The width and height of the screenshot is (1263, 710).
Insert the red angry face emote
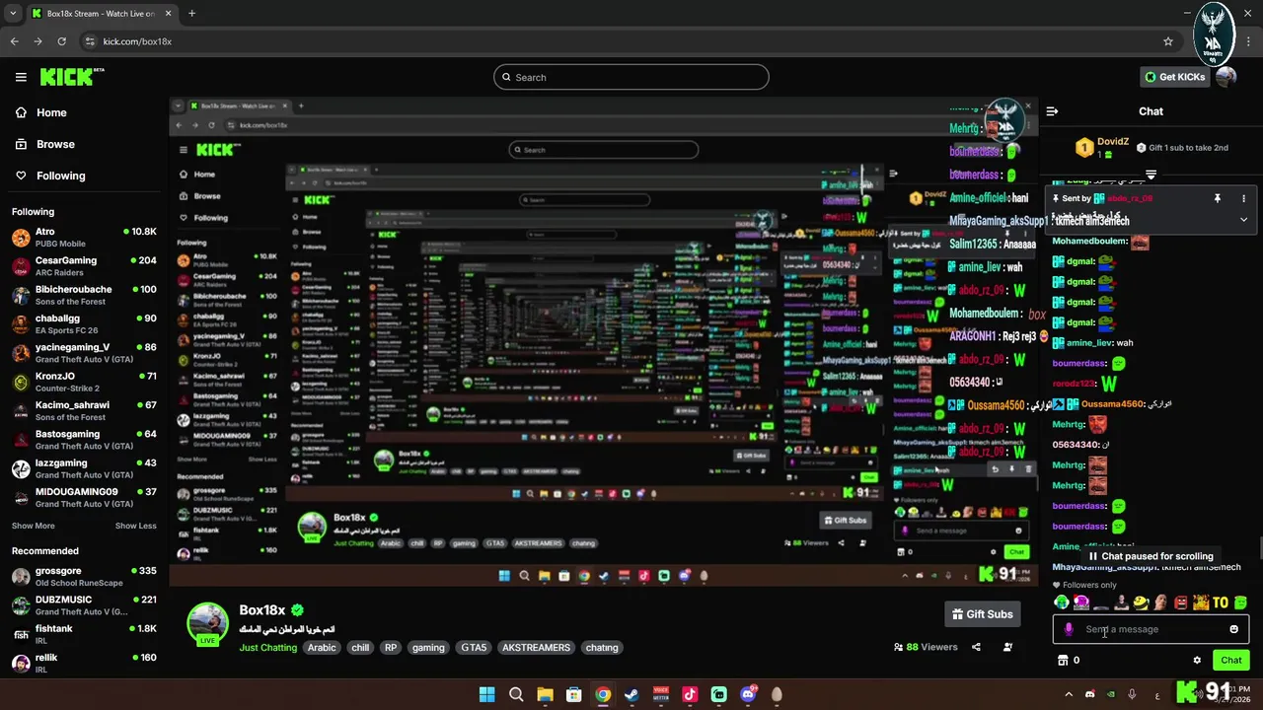coord(1181,603)
